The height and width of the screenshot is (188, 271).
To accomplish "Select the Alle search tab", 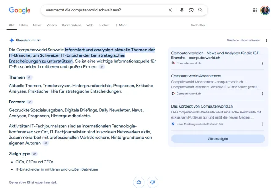I will [x=11, y=25].
